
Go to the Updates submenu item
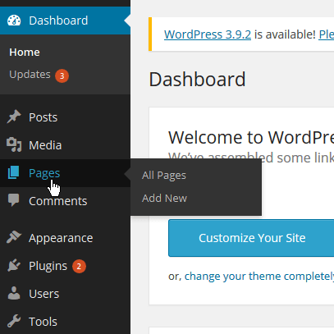pyautogui.click(x=30, y=75)
